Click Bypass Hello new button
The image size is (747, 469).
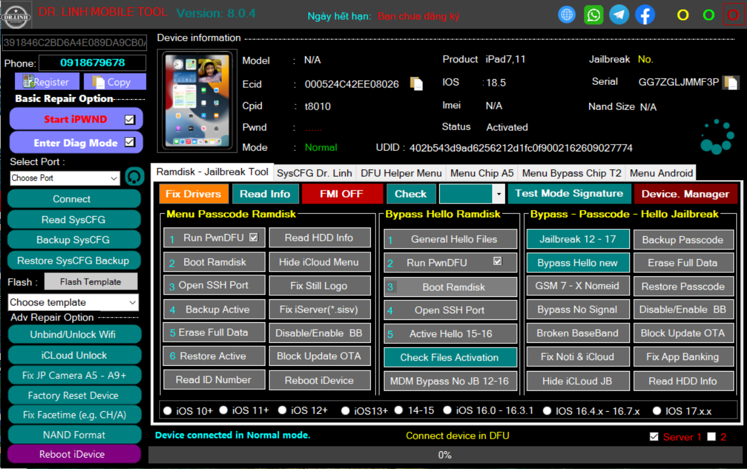coord(578,263)
